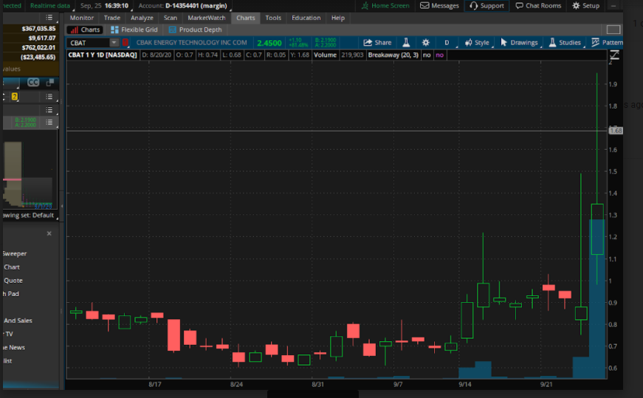Click the volume profile thumbnail in sidebar
This screenshot has height=398, width=643.
(x=28, y=174)
